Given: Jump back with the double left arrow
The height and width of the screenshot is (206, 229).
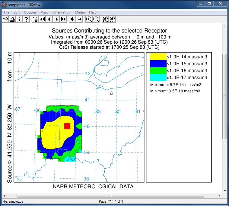Looking at the screenshot, I should (x=42, y=19).
